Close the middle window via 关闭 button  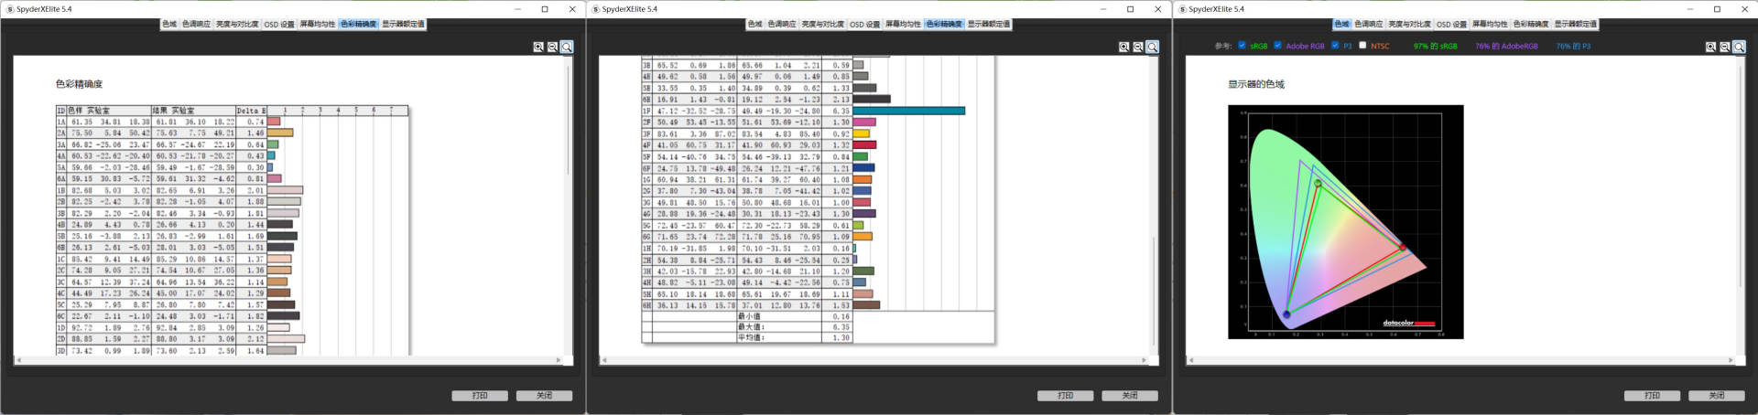(1130, 396)
